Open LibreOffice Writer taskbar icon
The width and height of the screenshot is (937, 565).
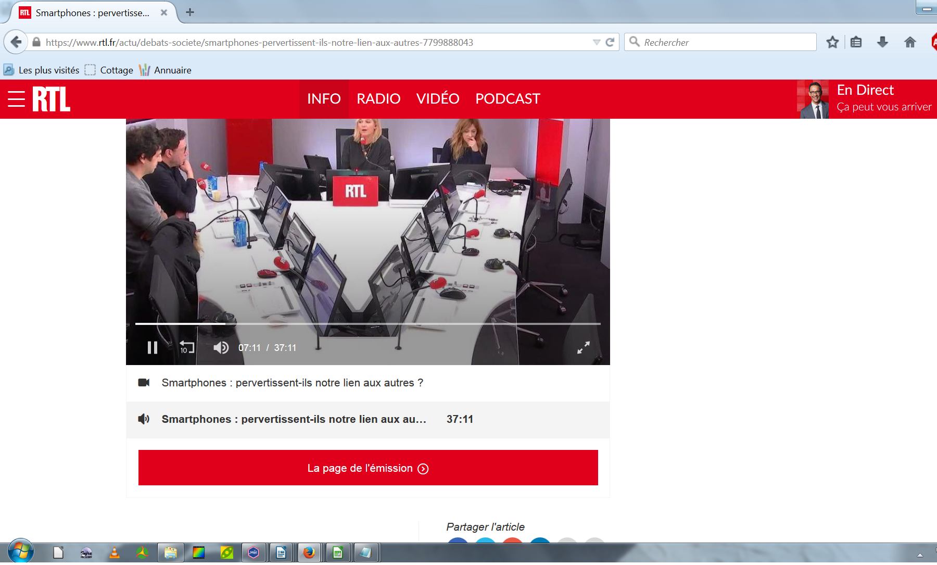point(281,553)
